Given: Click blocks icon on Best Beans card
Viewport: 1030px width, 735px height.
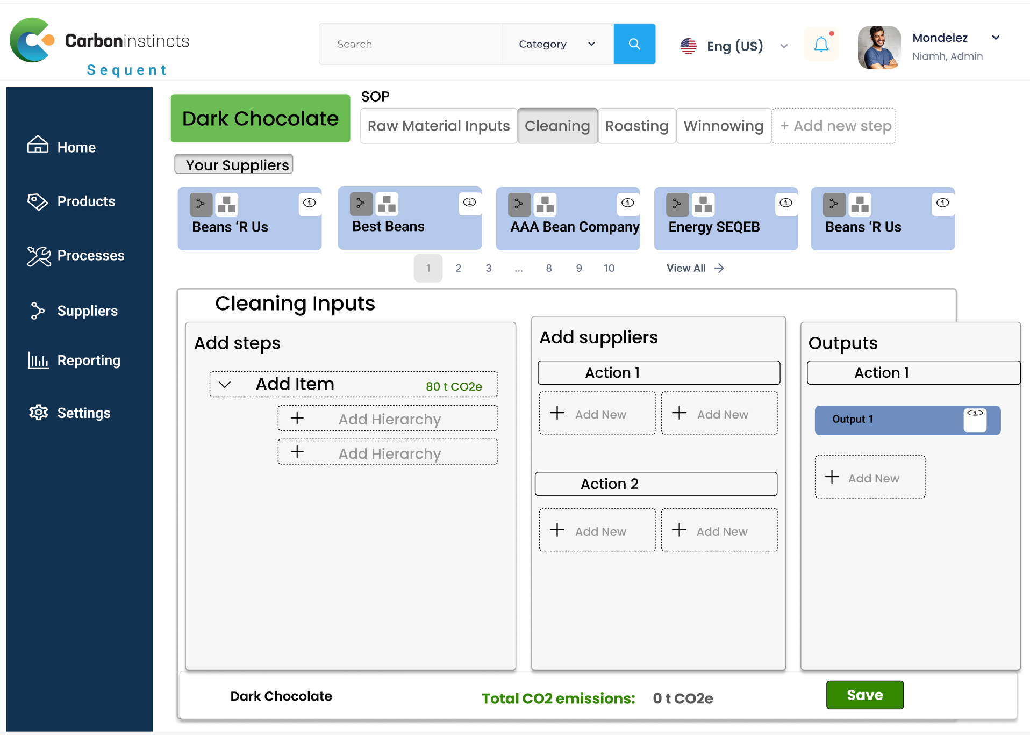Looking at the screenshot, I should [387, 204].
